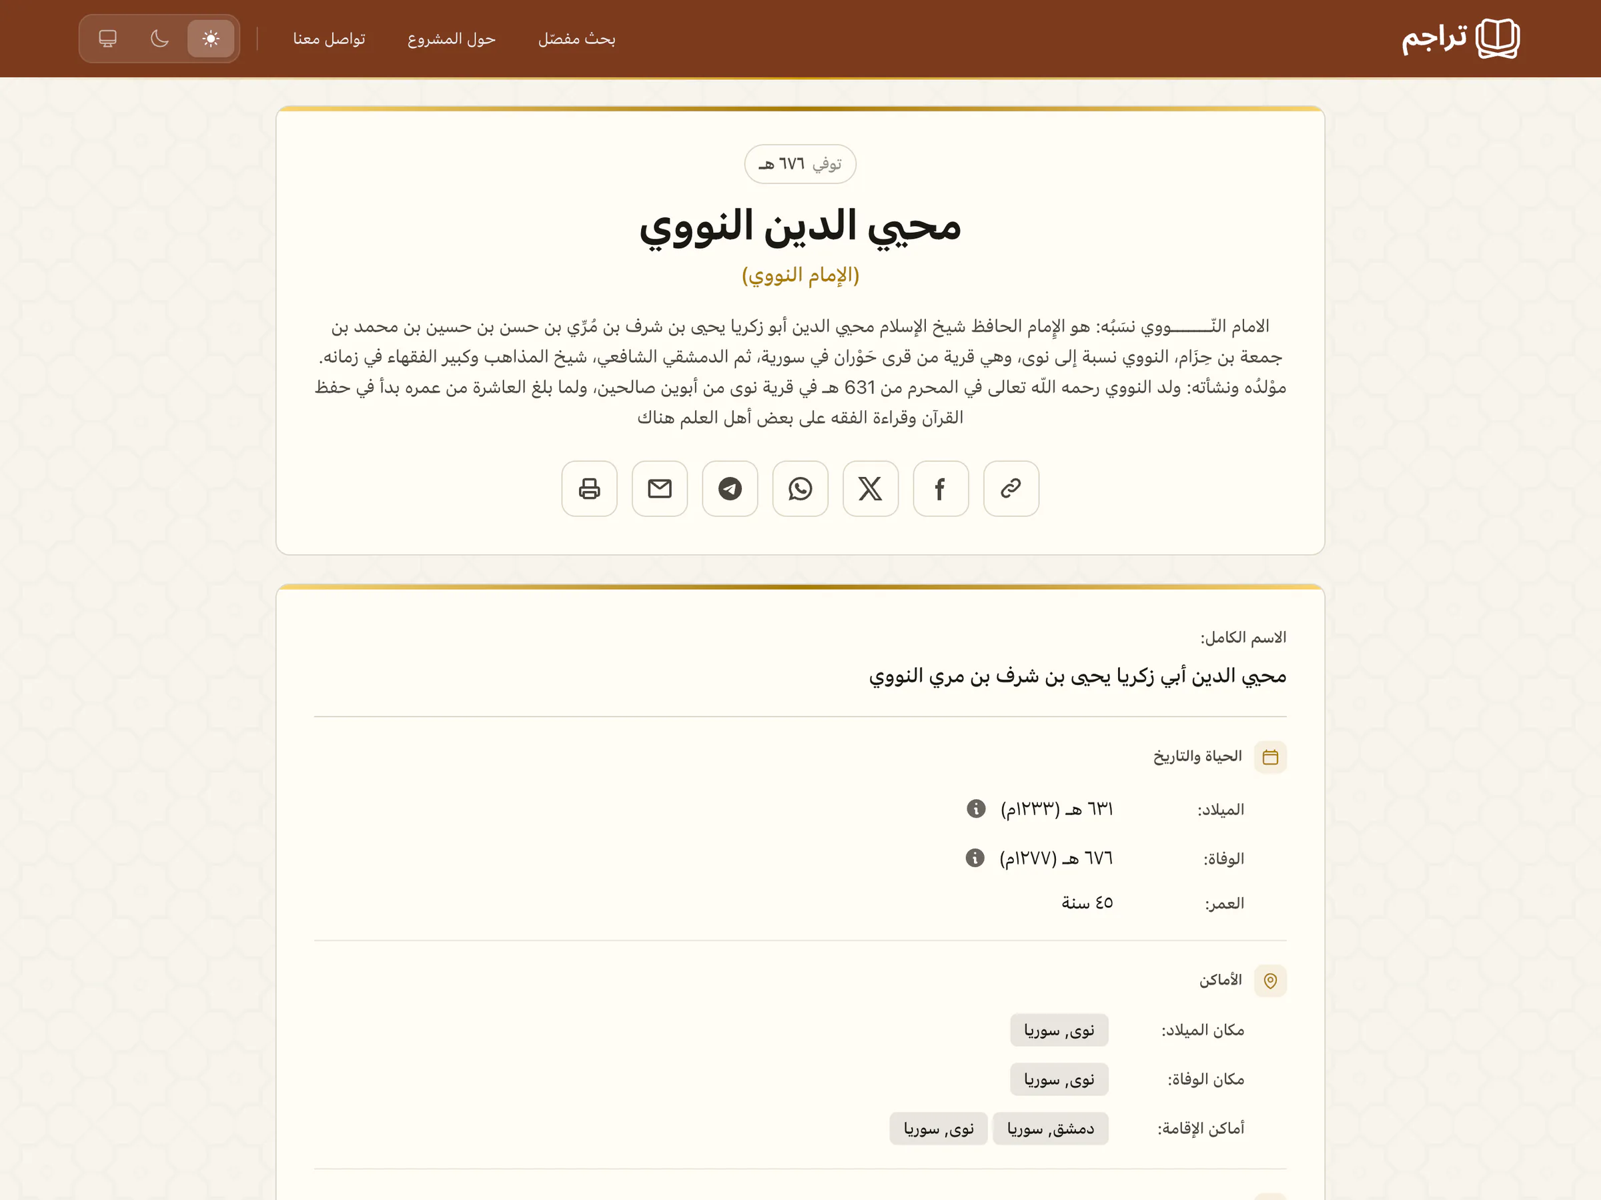This screenshot has height=1200, width=1601.
Task: Navigate to حول المشروع in the navbar
Action: [x=451, y=39]
